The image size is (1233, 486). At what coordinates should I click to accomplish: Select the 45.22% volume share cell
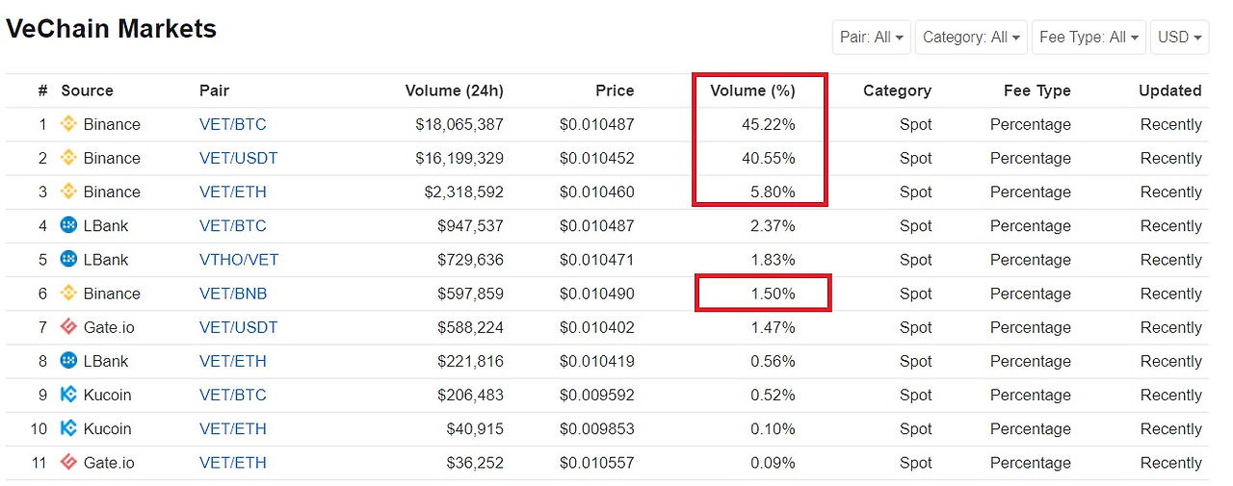click(x=768, y=124)
